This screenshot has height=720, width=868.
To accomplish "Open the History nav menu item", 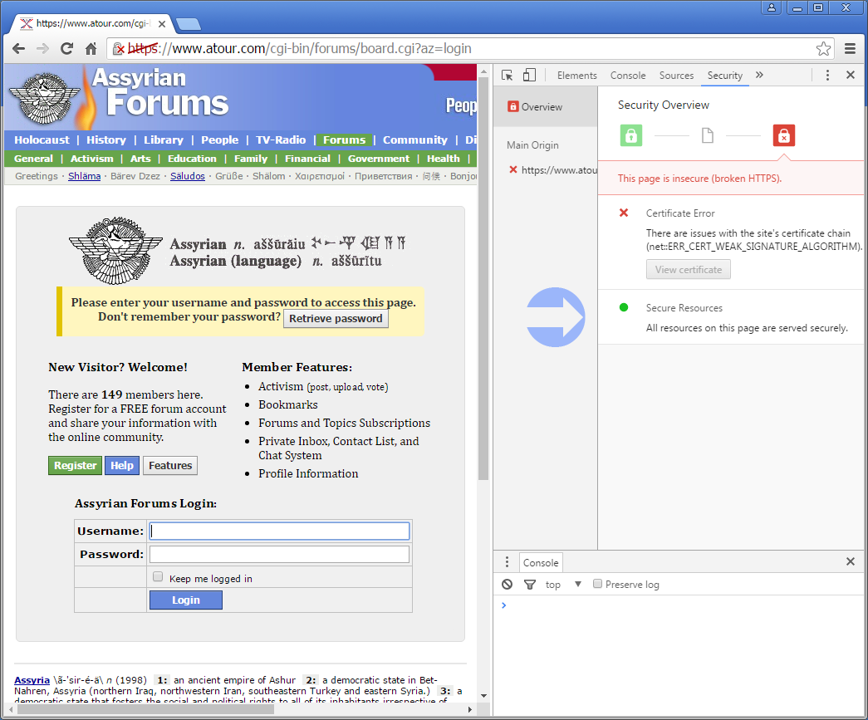I will (106, 140).
